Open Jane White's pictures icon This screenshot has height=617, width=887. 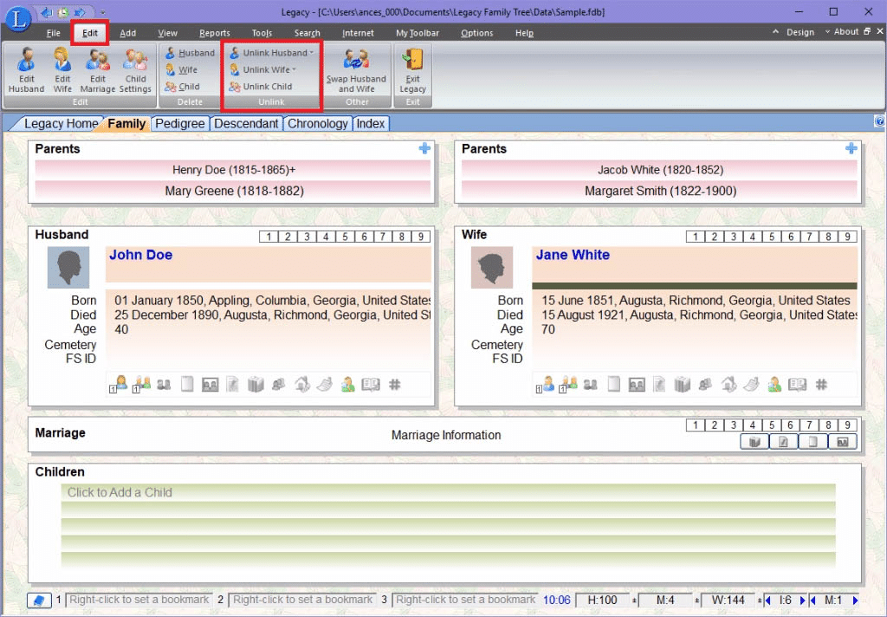coord(637,385)
